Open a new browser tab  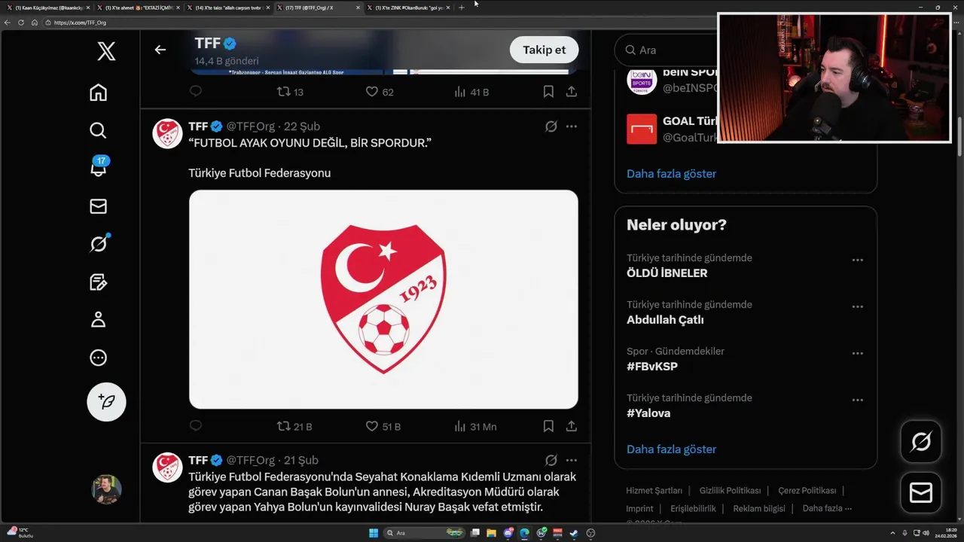point(462,8)
